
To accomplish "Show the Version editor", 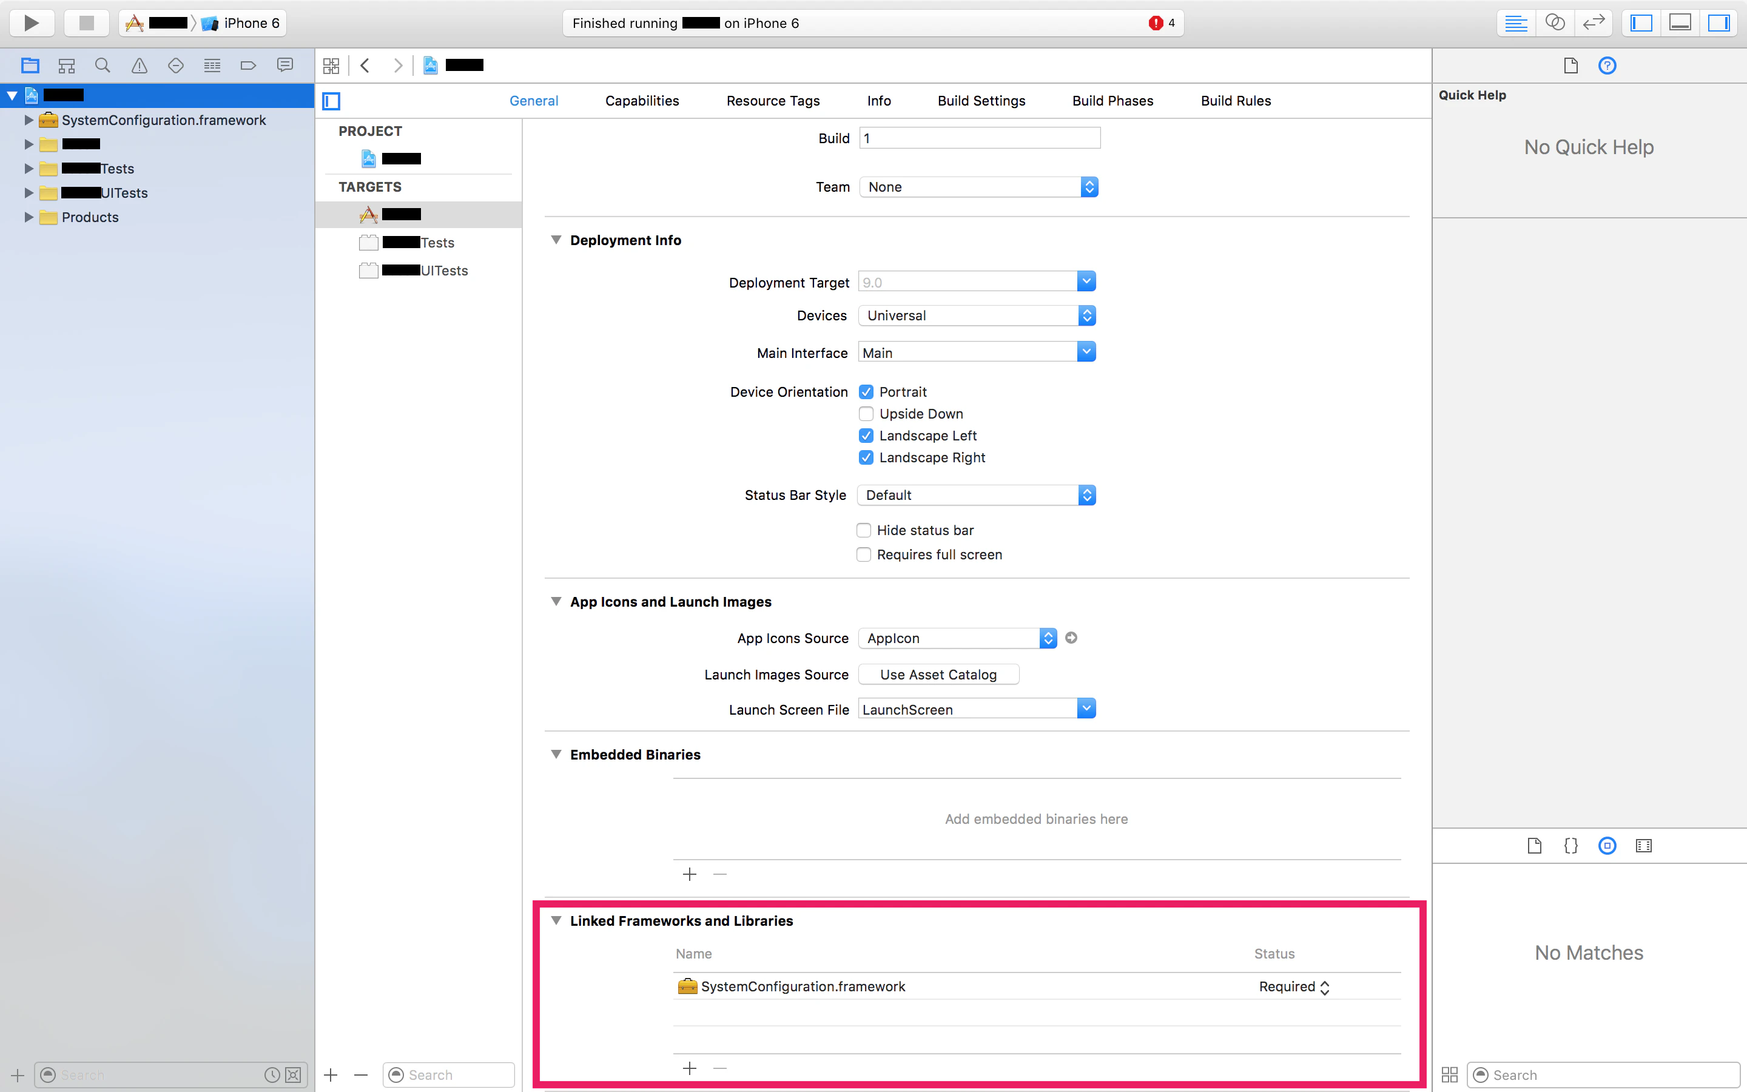I will click(x=1594, y=23).
